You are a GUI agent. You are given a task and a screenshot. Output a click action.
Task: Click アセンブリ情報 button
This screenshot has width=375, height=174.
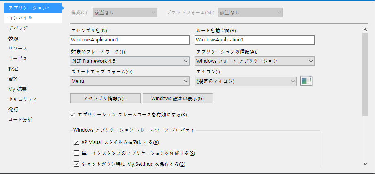pos(105,98)
